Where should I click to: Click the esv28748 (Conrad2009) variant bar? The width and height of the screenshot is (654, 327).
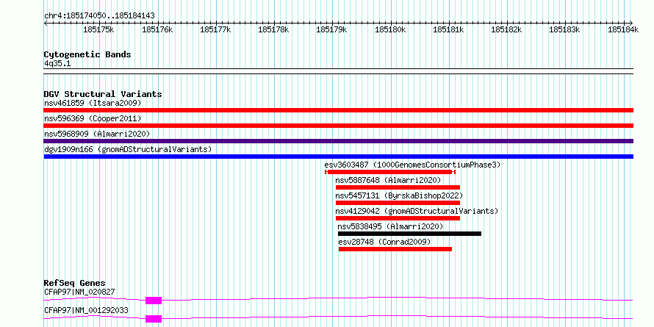coord(395,249)
